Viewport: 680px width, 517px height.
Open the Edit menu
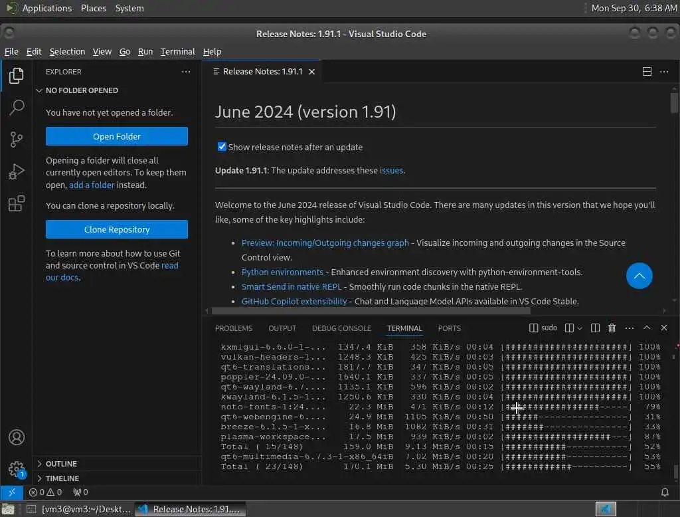[34, 52]
